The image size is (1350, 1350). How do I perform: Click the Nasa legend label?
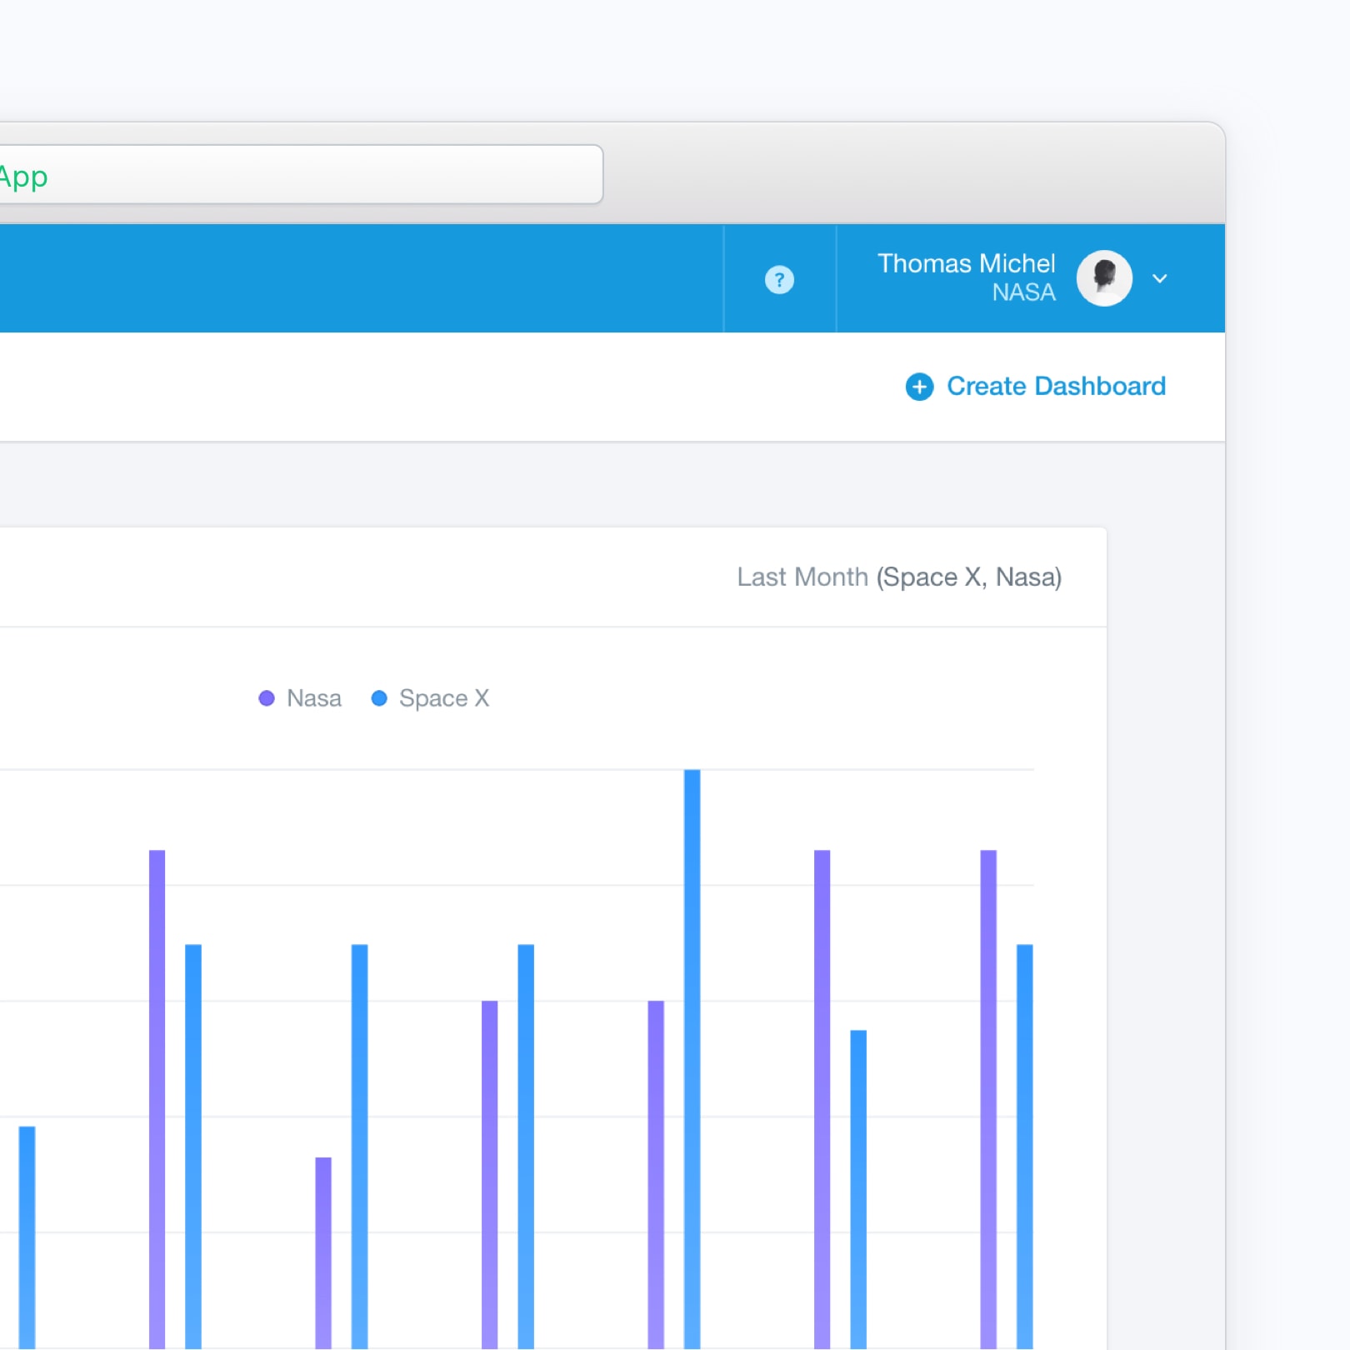(314, 698)
